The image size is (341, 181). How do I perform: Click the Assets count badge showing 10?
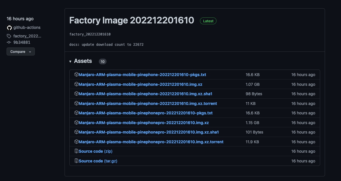pyautogui.click(x=103, y=61)
